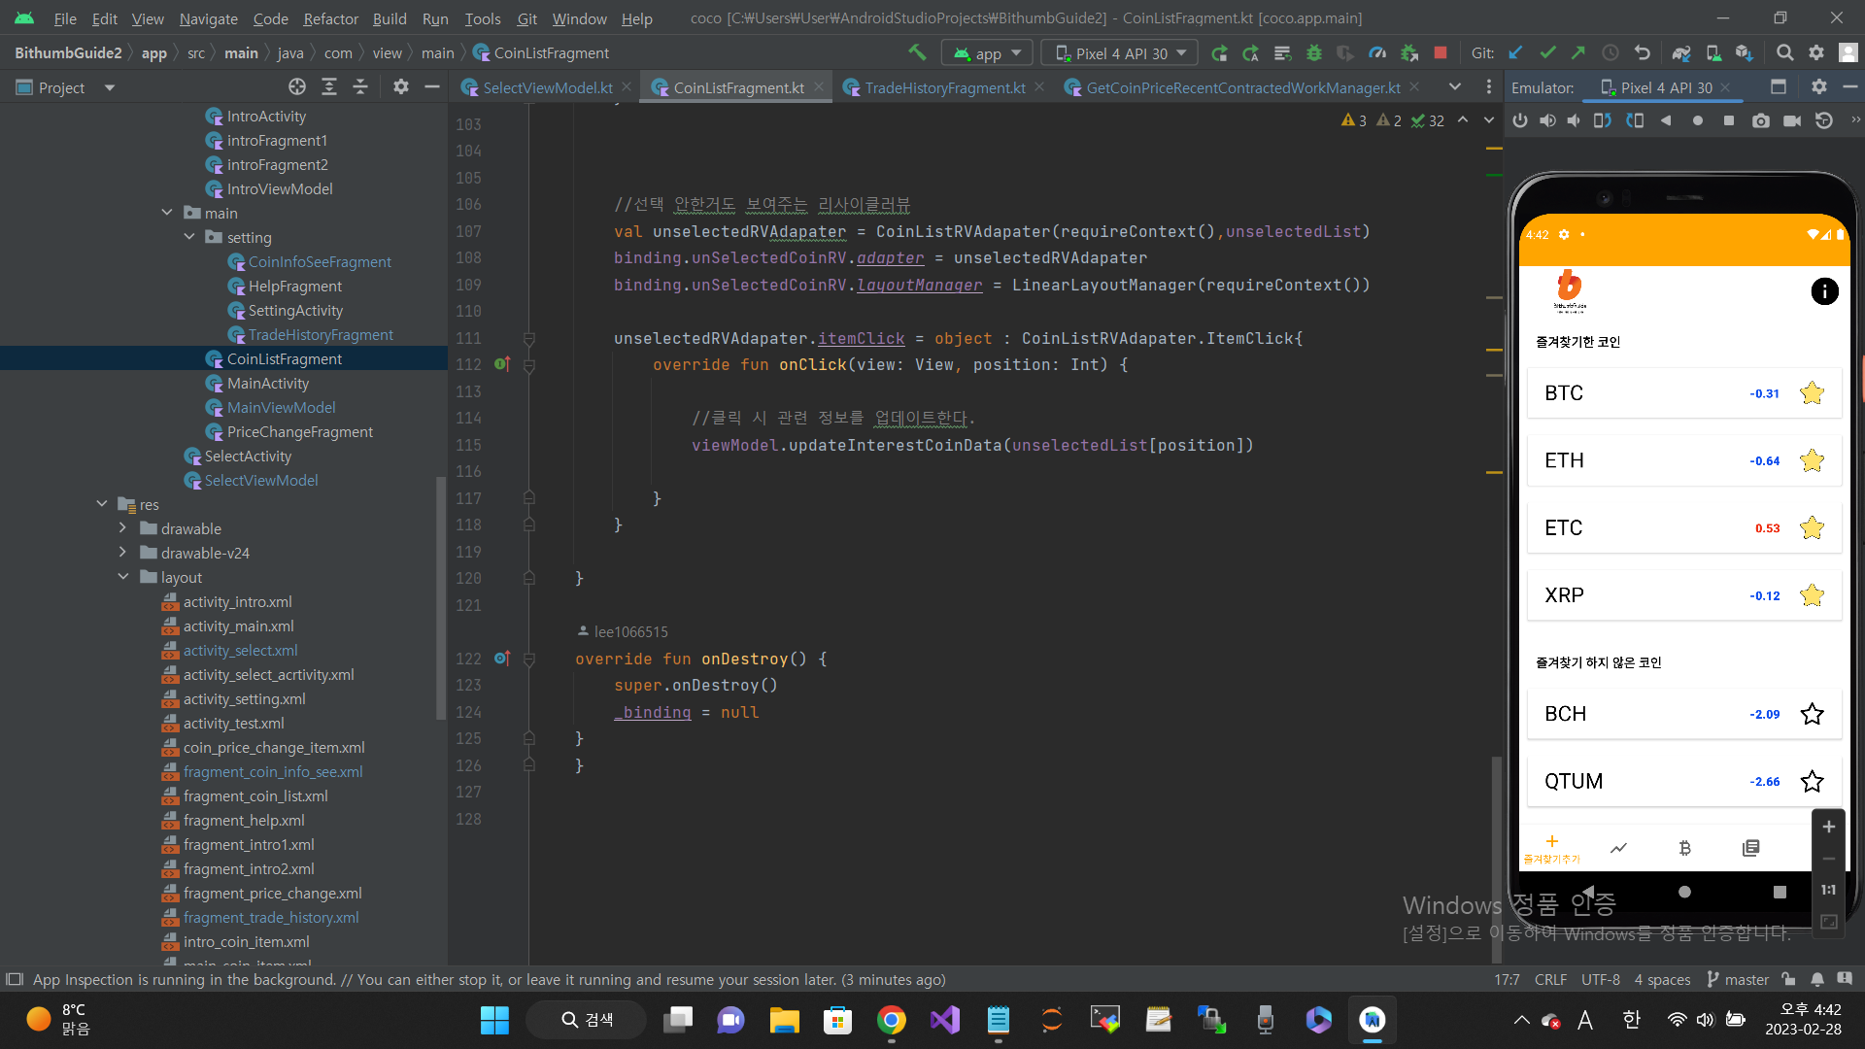Viewport: 1865px width, 1049px height.
Task: Click the emulator Back triangle toolbar icon
Action: point(1666,120)
